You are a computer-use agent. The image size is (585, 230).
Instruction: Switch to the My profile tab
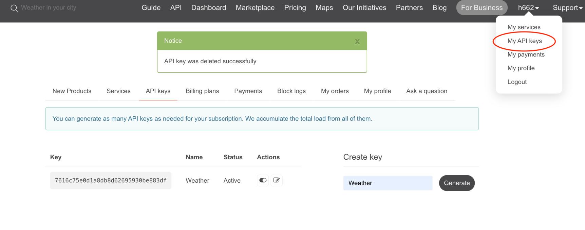pyautogui.click(x=377, y=91)
